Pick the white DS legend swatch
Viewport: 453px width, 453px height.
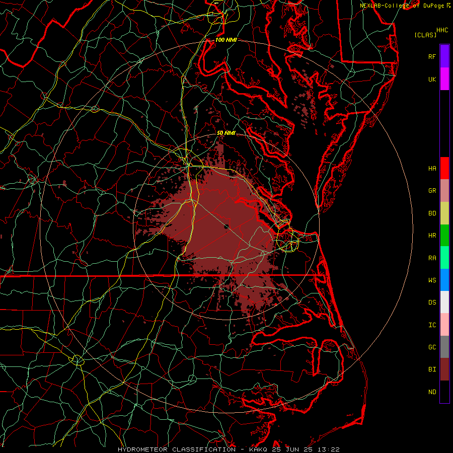pyautogui.click(x=444, y=302)
